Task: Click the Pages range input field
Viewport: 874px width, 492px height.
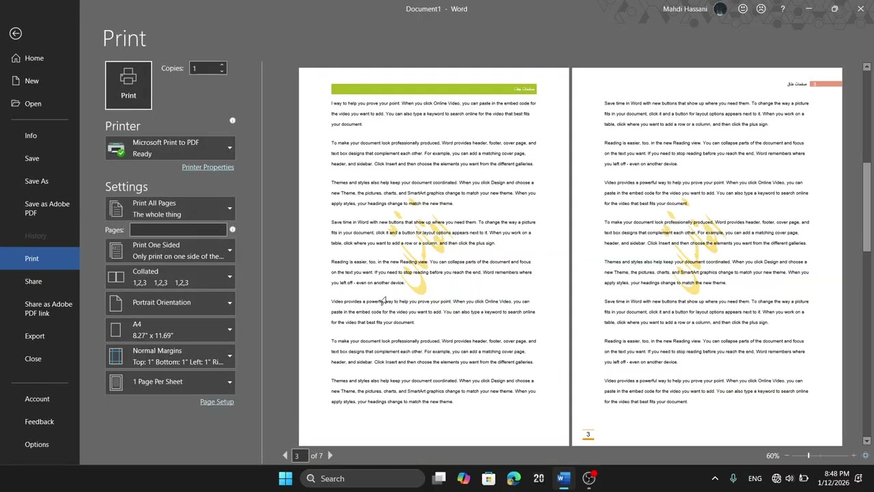Action: point(178,230)
